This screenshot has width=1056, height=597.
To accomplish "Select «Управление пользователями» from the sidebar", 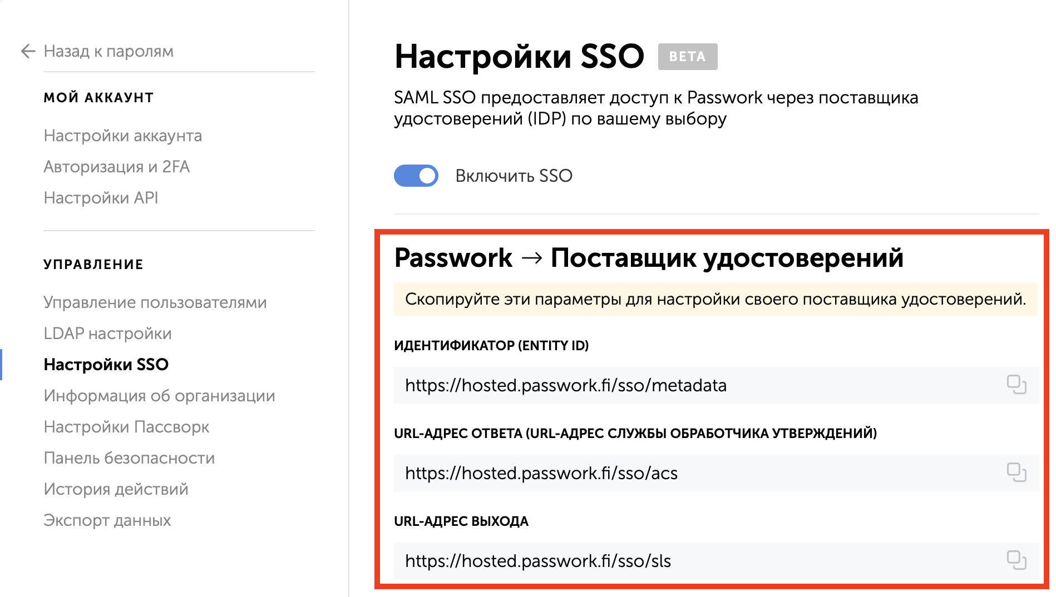I will 155,302.
